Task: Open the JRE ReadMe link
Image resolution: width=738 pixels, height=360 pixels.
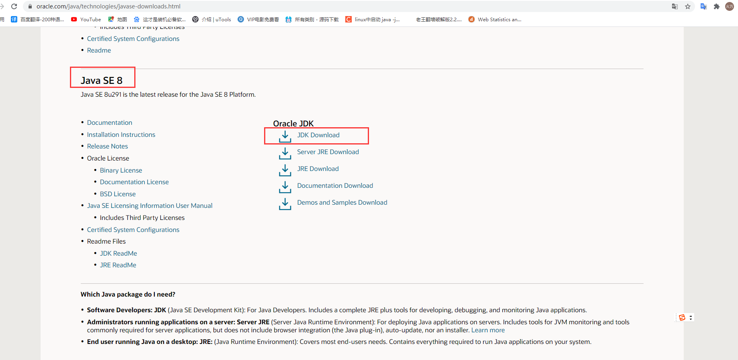Action: (118, 265)
